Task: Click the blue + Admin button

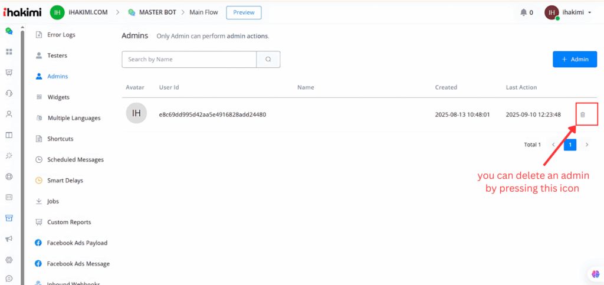Action: [575, 60]
